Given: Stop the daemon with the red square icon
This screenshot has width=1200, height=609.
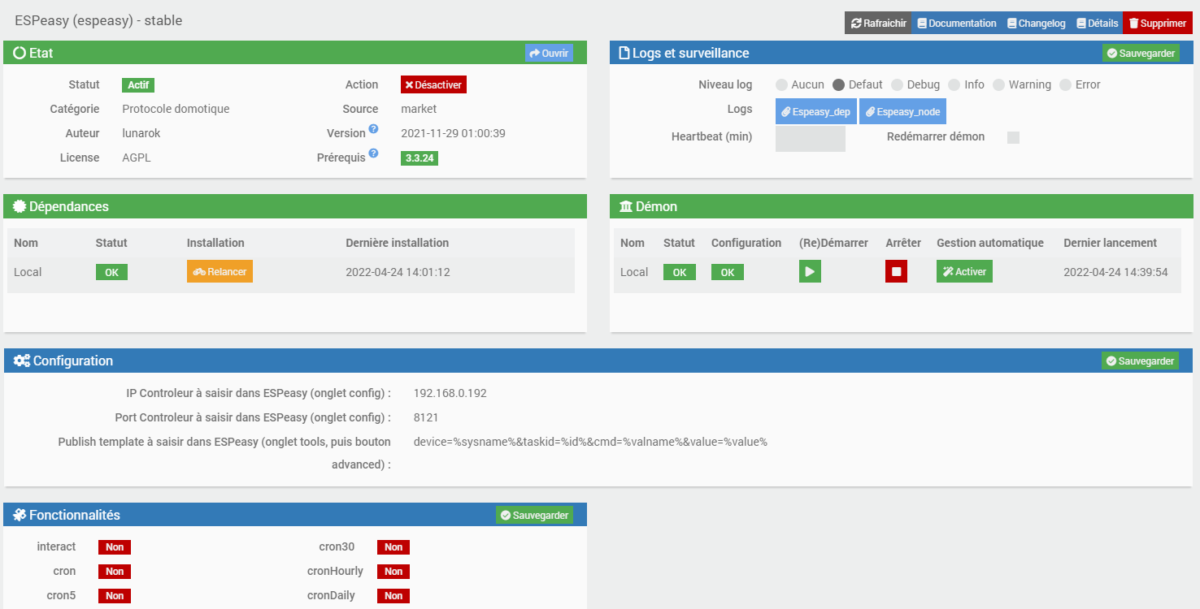Looking at the screenshot, I should point(896,272).
